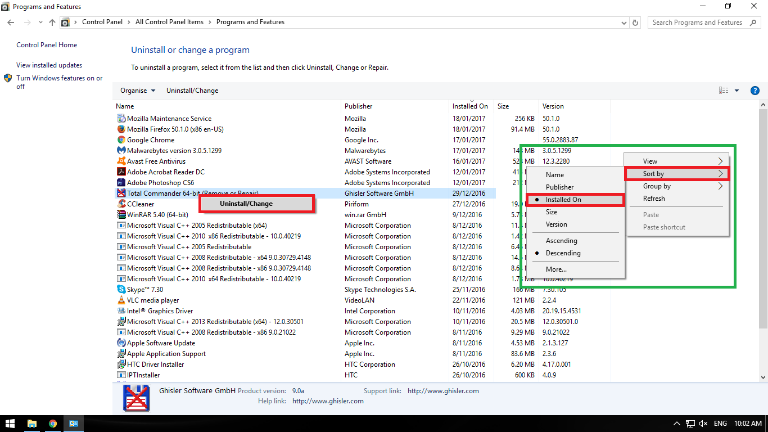Expand the Group by submenu
Image resolution: width=768 pixels, height=432 pixels.
(677, 186)
